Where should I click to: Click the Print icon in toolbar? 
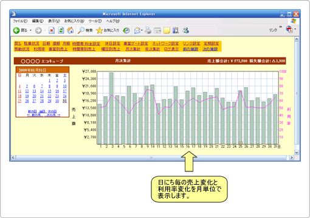click(x=148, y=30)
